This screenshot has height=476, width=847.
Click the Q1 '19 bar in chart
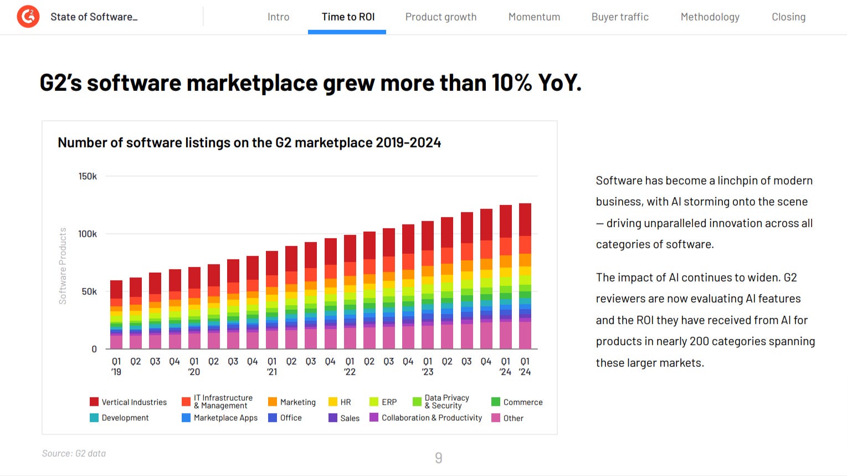pos(116,315)
